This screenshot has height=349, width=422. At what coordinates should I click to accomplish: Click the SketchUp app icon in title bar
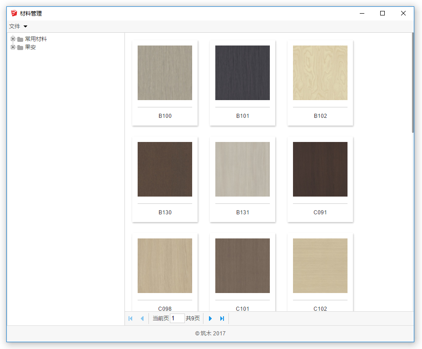(x=14, y=13)
